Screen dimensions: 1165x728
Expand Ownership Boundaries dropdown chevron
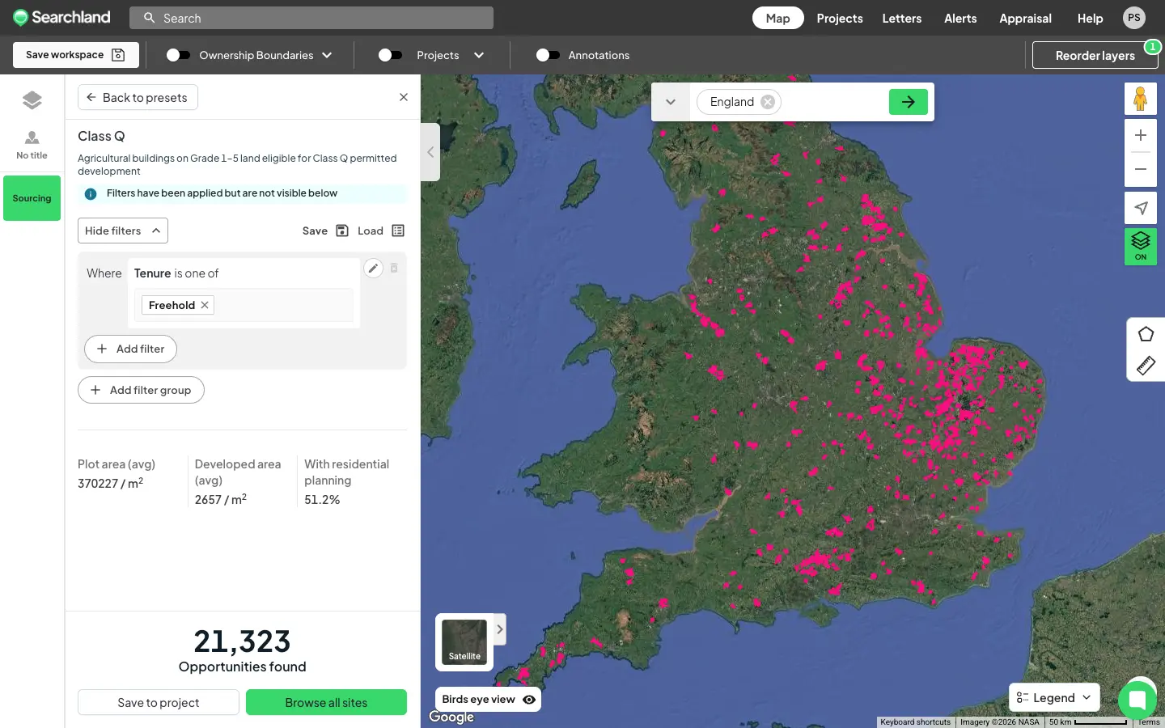327,55
